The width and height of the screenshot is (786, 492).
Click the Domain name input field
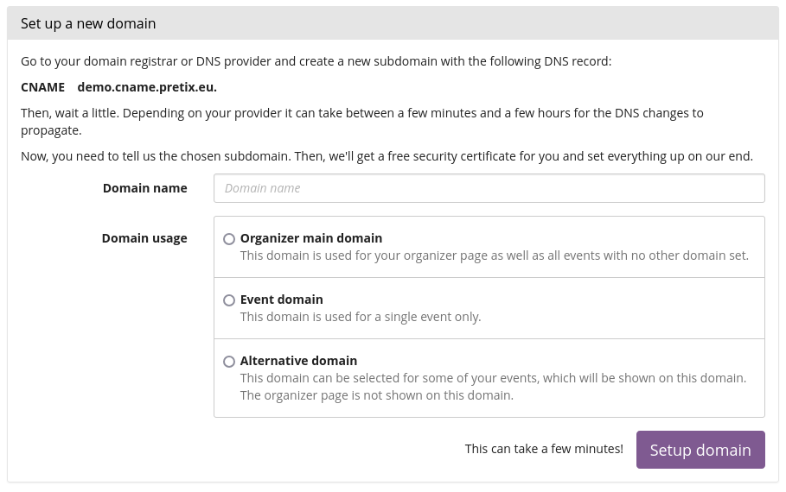point(489,188)
